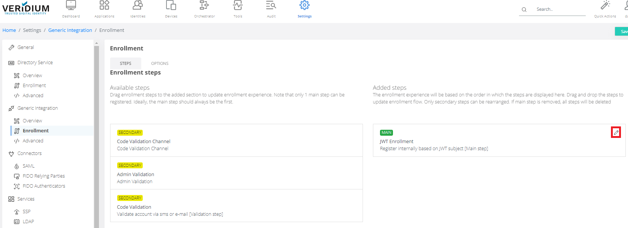
Task: Select the STEPS tab
Action: click(x=125, y=63)
